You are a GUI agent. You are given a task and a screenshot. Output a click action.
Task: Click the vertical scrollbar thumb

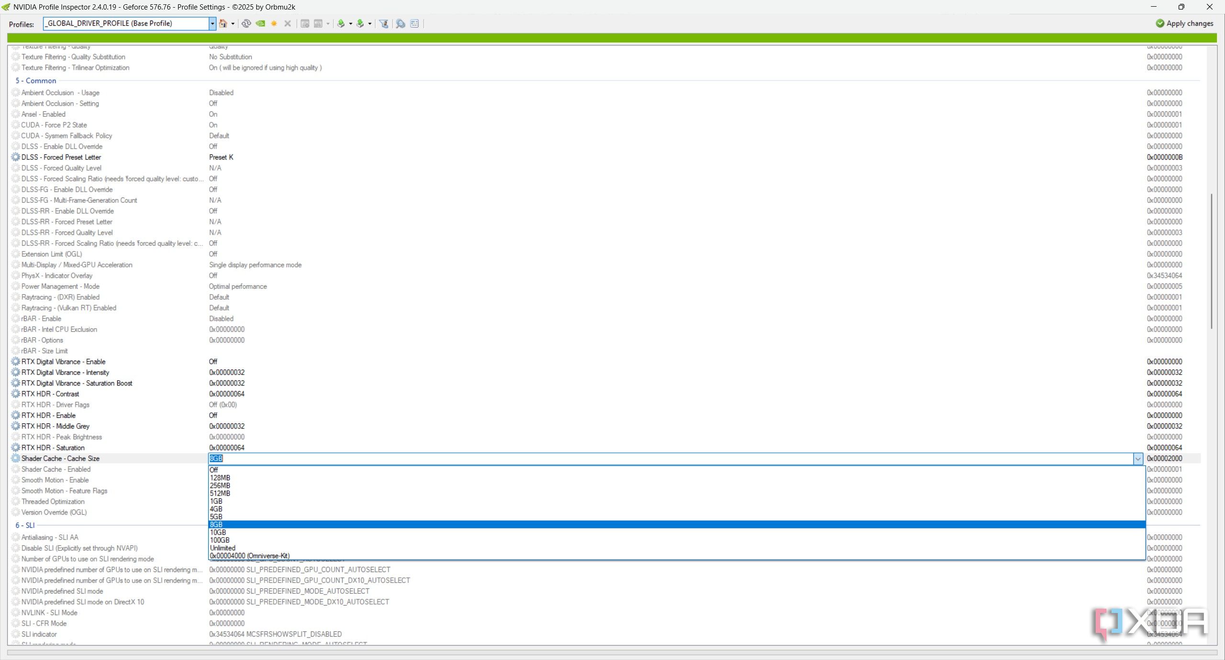tap(1212, 261)
